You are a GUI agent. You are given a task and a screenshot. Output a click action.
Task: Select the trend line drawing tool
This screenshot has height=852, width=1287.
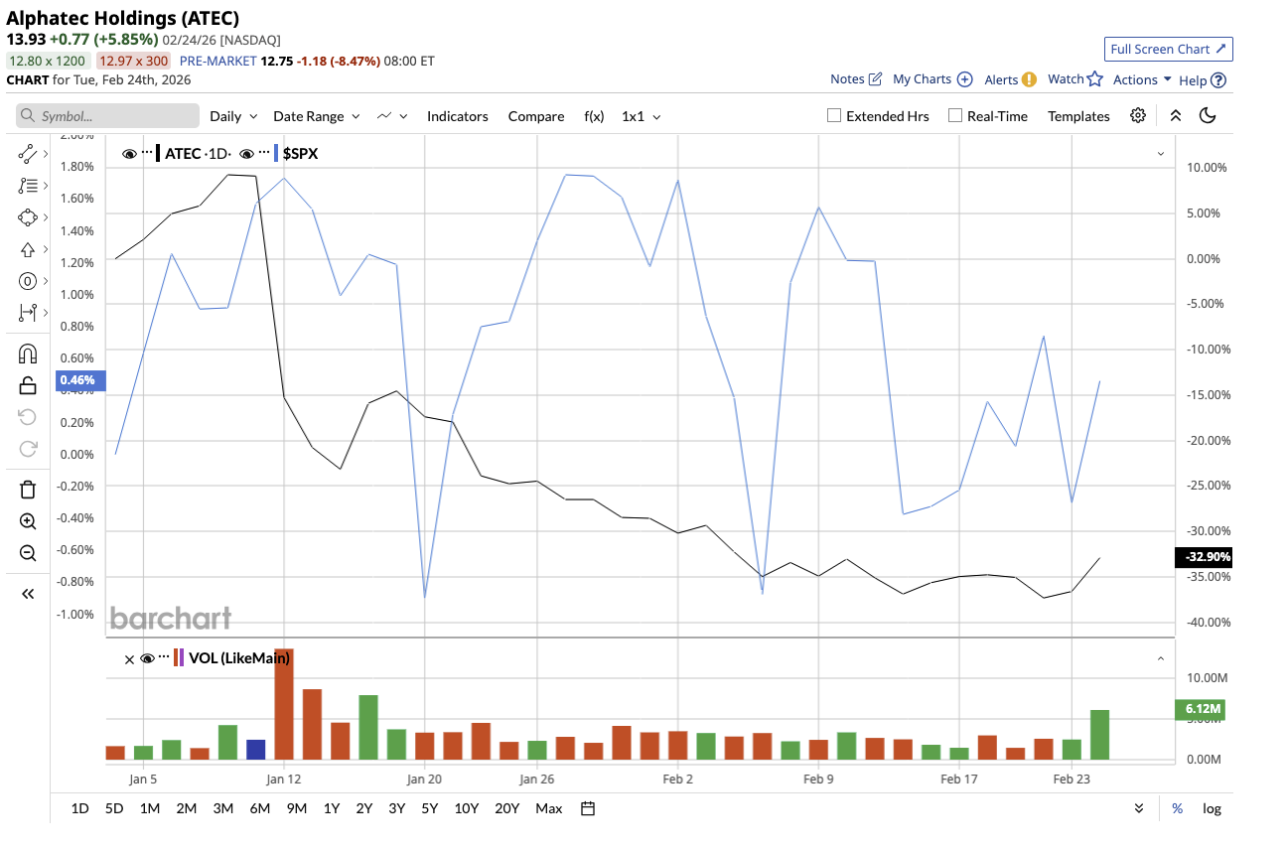28,153
